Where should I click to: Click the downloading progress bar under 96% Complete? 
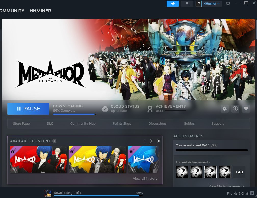(74, 114)
